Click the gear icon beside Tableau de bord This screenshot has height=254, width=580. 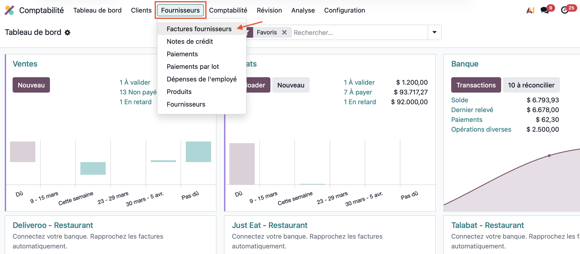point(68,33)
